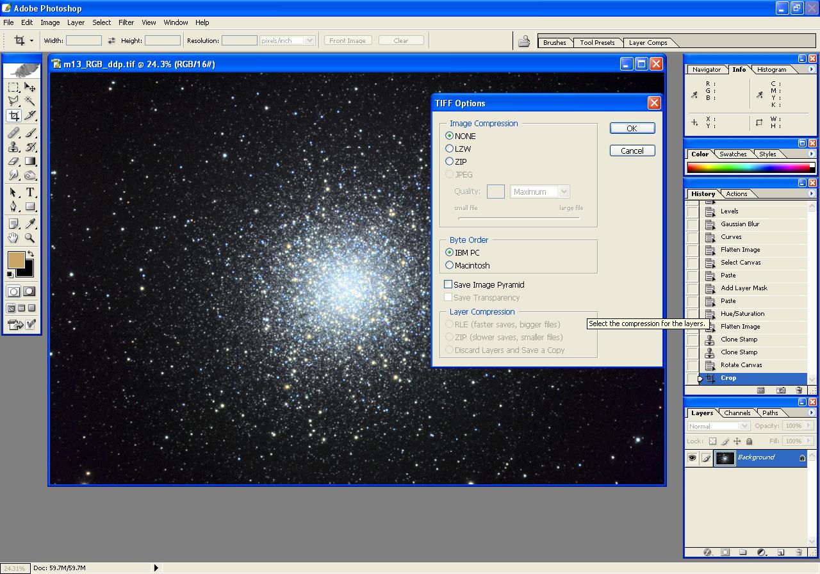The image size is (820, 574).
Task: Confirm TIFF Options with OK
Action: click(632, 128)
